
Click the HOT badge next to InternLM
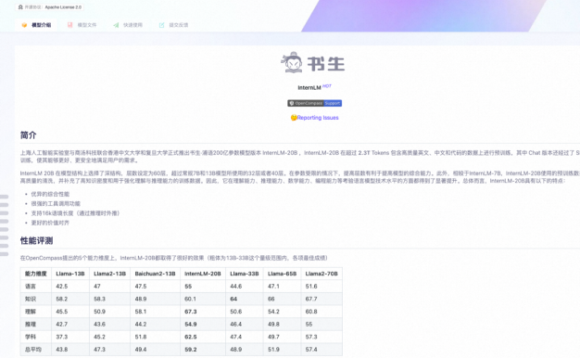327,86
